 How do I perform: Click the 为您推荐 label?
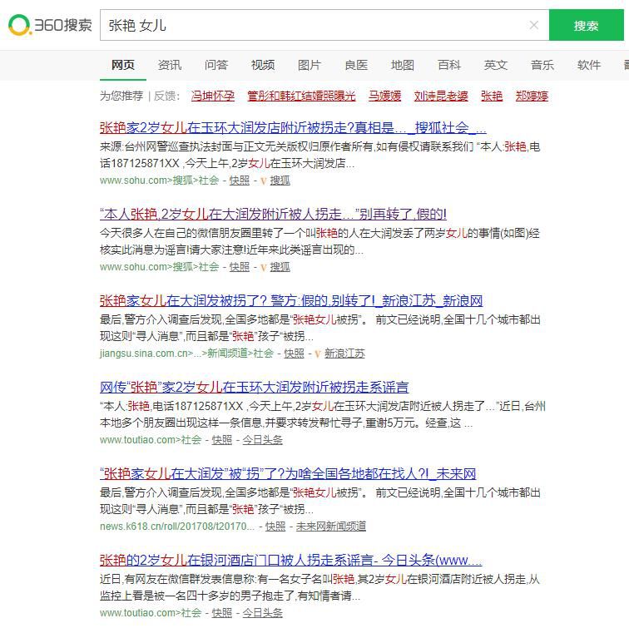click(121, 96)
